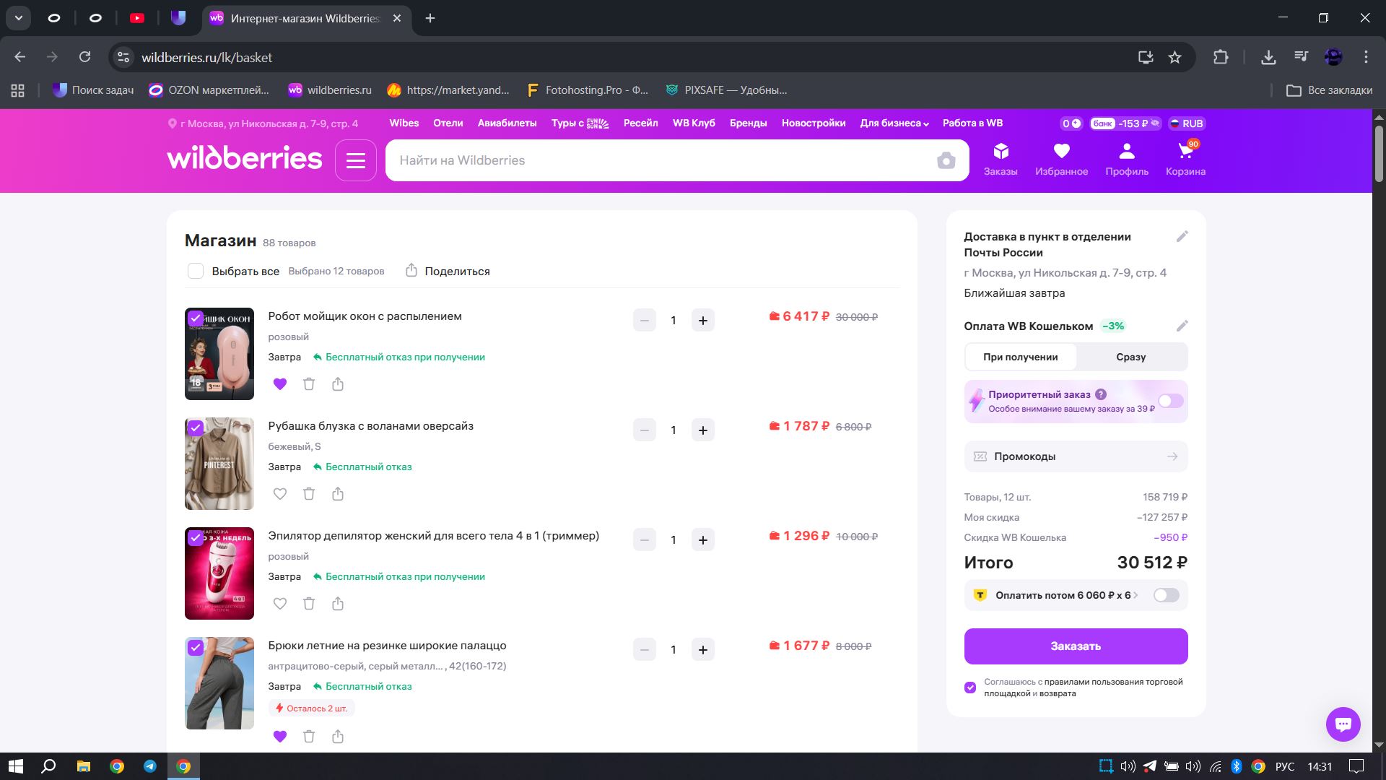
Task: Check the Выбрать все checkbox
Action: coord(196,272)
